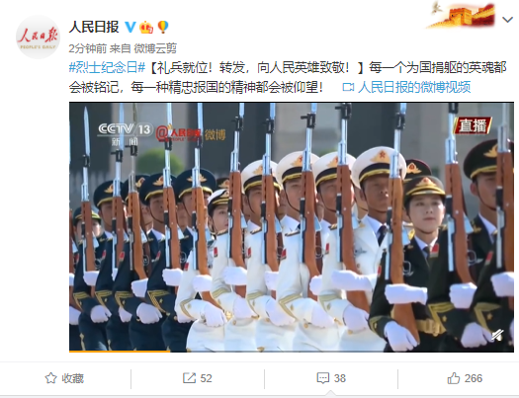519x398 pixels.
Task: Click the repost icon showing 52
Action: 190,378
